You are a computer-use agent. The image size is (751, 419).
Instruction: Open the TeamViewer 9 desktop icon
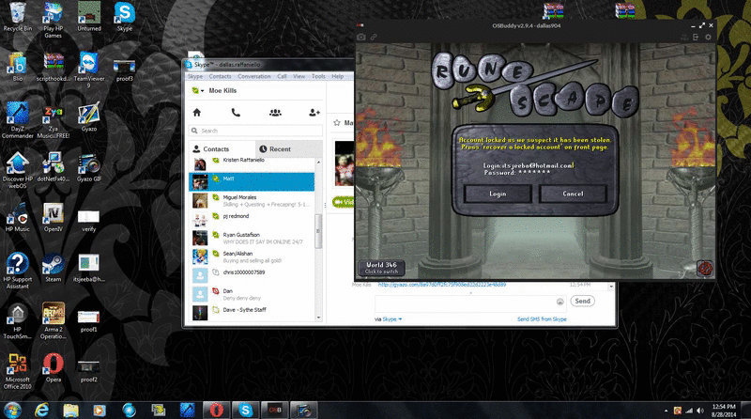[x=88, y=70]
